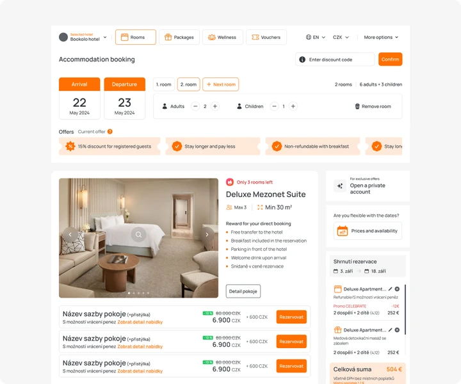Edit first Deluxe Apartment with pencil icon
The width and height of the screenshot is (461, 384).
390,289
